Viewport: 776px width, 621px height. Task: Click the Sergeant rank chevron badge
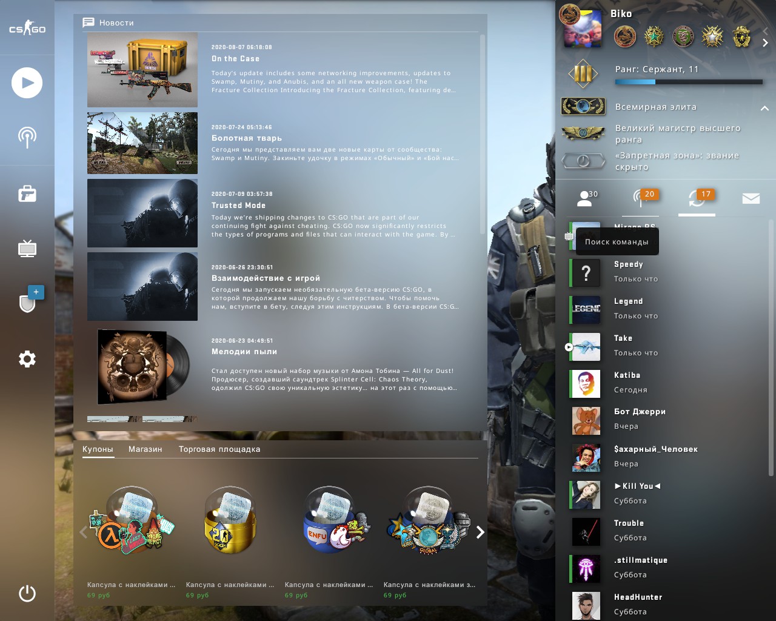(583, 74)
